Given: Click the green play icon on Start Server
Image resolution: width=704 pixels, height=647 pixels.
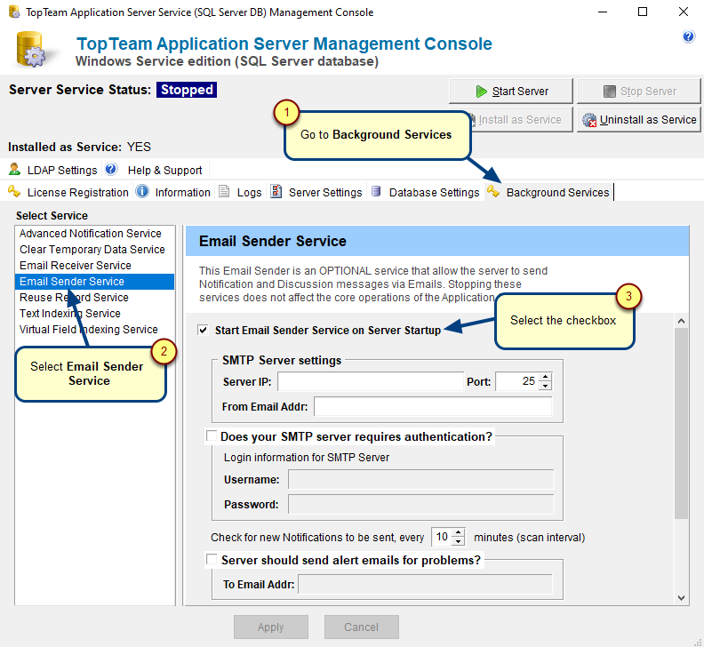Looking at the screenshot, I should tap(481, 92).
